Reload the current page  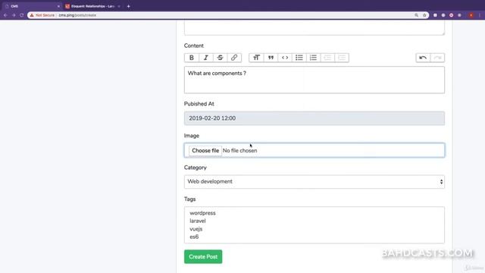click(x=22, y=15)
